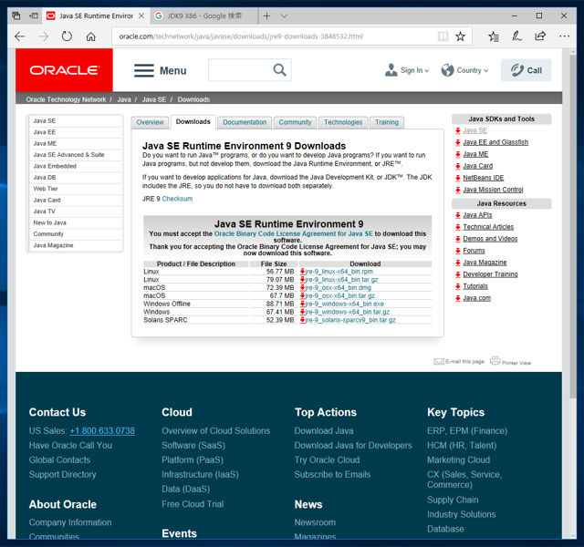The height and width of the screenshot is (547, 584).
Task: Open a new browser tab
Action: point(266,16)
